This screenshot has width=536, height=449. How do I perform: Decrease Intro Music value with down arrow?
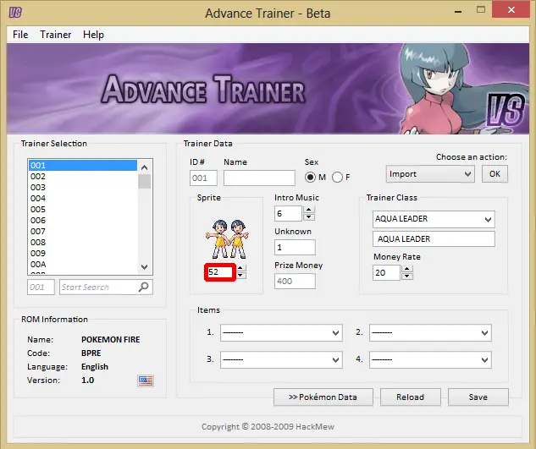point(309,216)
